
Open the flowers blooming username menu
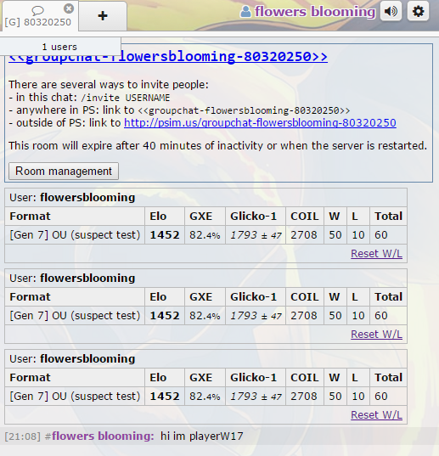click(315, 12)
